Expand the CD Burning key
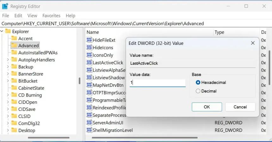The width and height of the screenshot is (272, 142). click(8, 95)
